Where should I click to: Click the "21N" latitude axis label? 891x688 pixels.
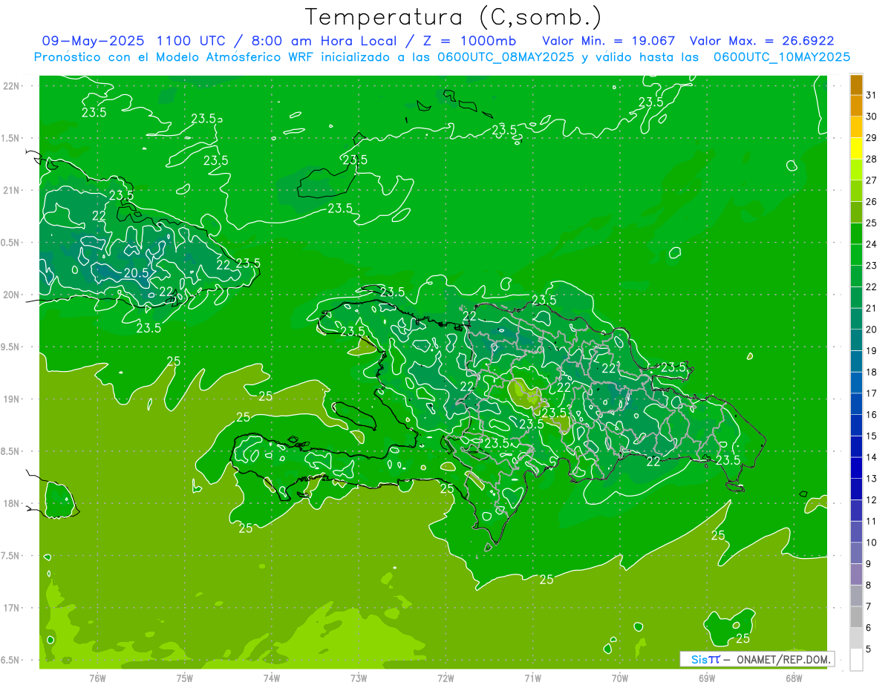[x=12, y=190]
